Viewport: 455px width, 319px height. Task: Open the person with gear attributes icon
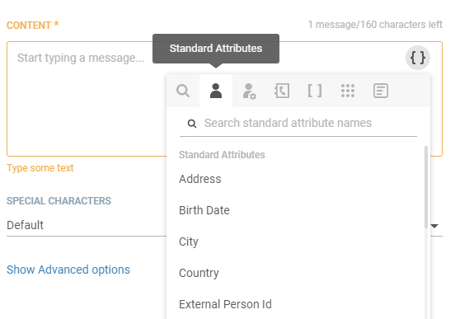[x=249, y=91]
